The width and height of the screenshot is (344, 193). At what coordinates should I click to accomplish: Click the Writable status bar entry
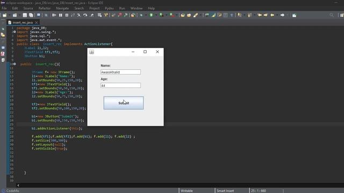[187, 191]
